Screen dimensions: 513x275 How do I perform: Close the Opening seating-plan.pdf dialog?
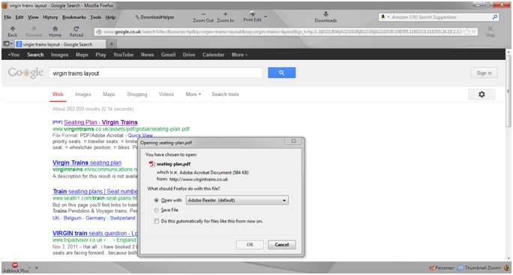[x=293, y=141]
